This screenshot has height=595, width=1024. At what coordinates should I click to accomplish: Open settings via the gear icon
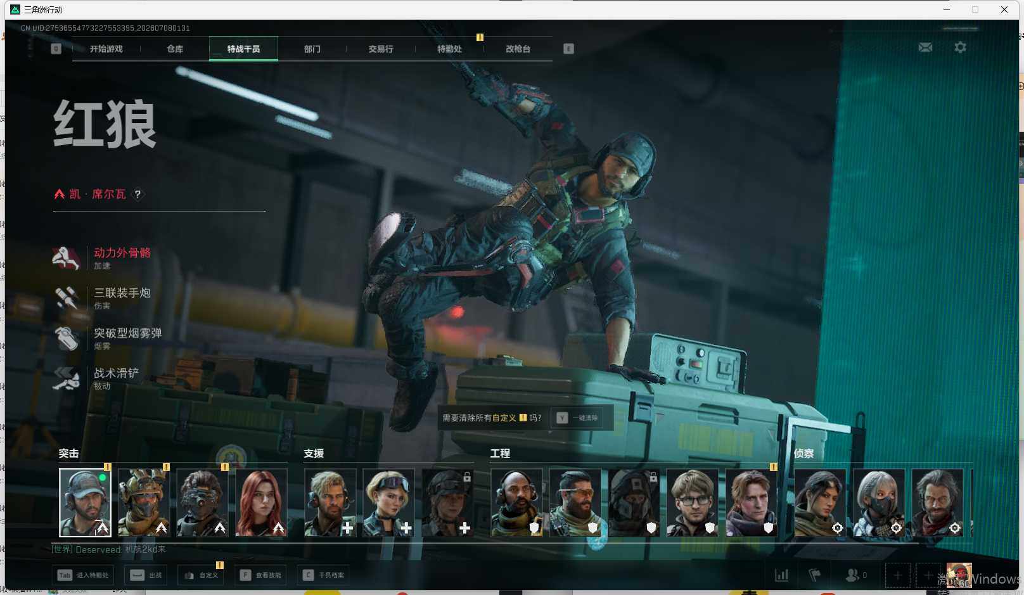coord(960,48)
